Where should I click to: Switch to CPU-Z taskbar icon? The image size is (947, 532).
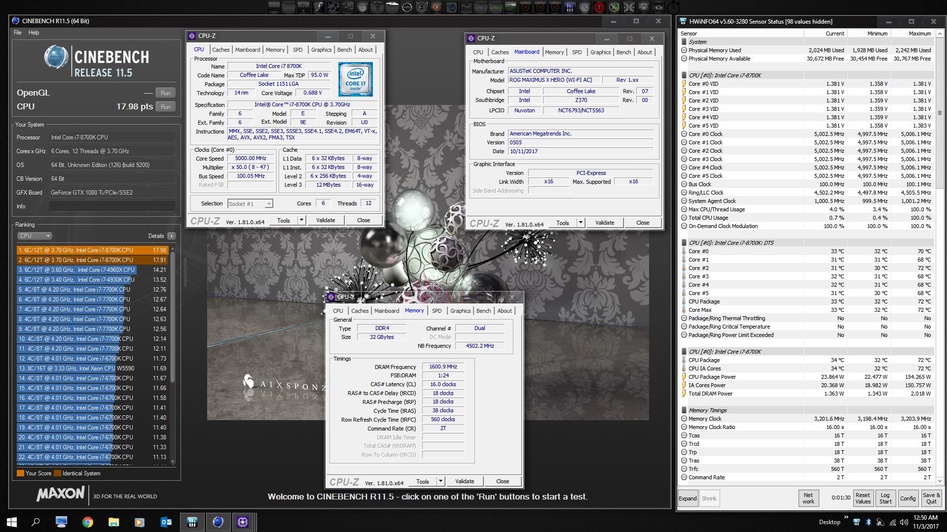pos(243,522)
